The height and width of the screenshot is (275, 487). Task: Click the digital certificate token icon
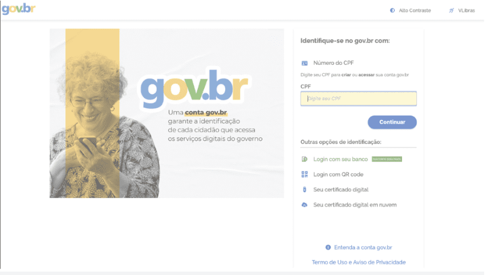305,190
